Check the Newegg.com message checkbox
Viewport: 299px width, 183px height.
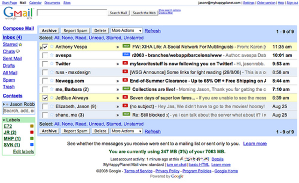45,81
